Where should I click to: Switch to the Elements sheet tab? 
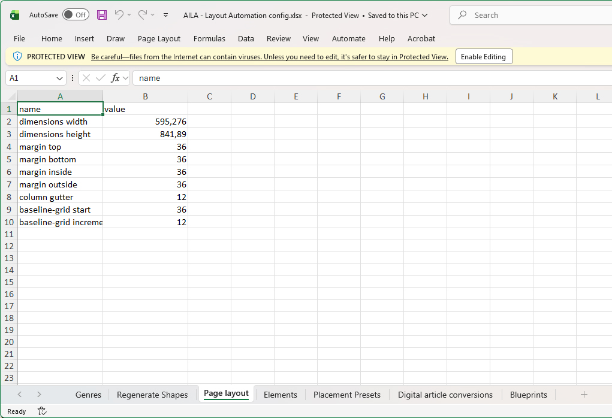pos(281,395)
